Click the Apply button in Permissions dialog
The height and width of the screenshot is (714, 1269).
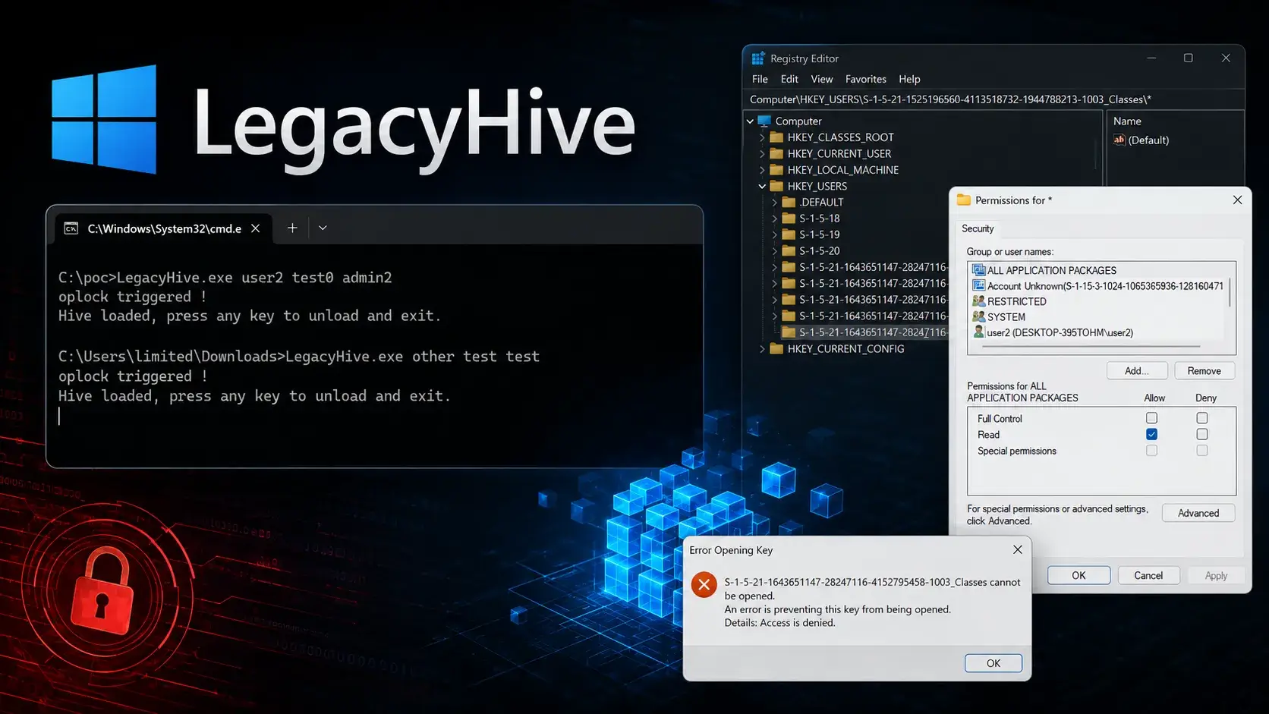tap(1216, 575)
